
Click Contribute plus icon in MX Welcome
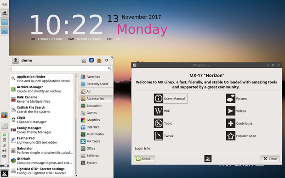(230, 123)
